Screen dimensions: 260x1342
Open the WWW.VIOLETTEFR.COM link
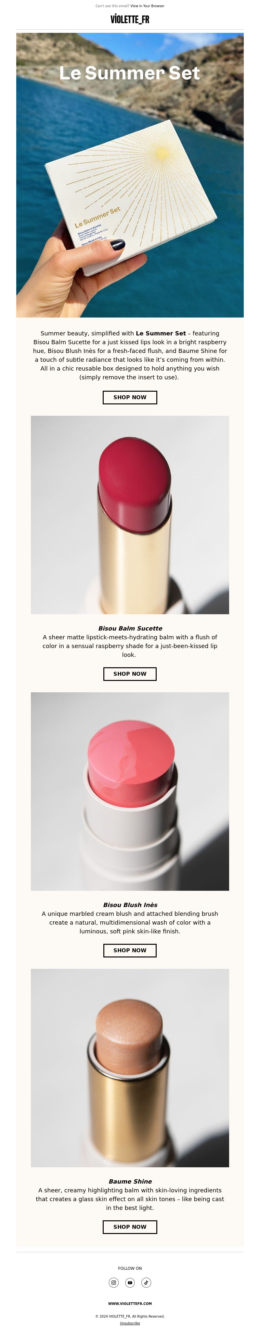coord(130,1304)
